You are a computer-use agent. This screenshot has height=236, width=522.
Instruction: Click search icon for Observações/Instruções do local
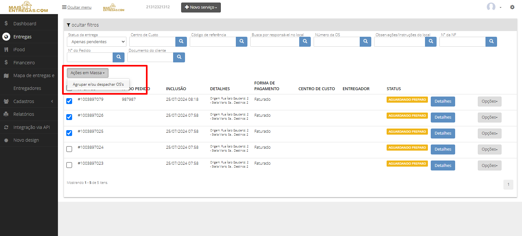(x=431, y=42)
